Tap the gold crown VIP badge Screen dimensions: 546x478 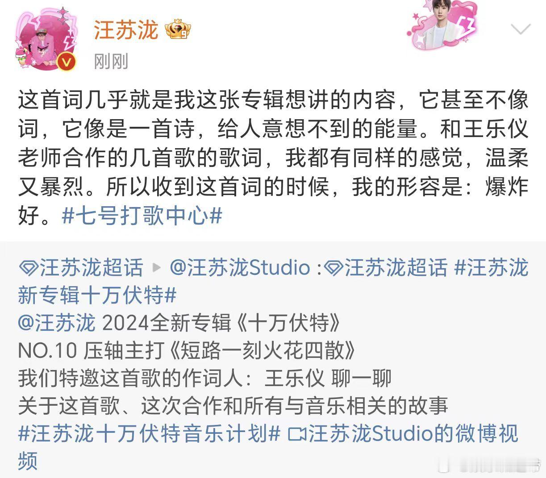178,30
